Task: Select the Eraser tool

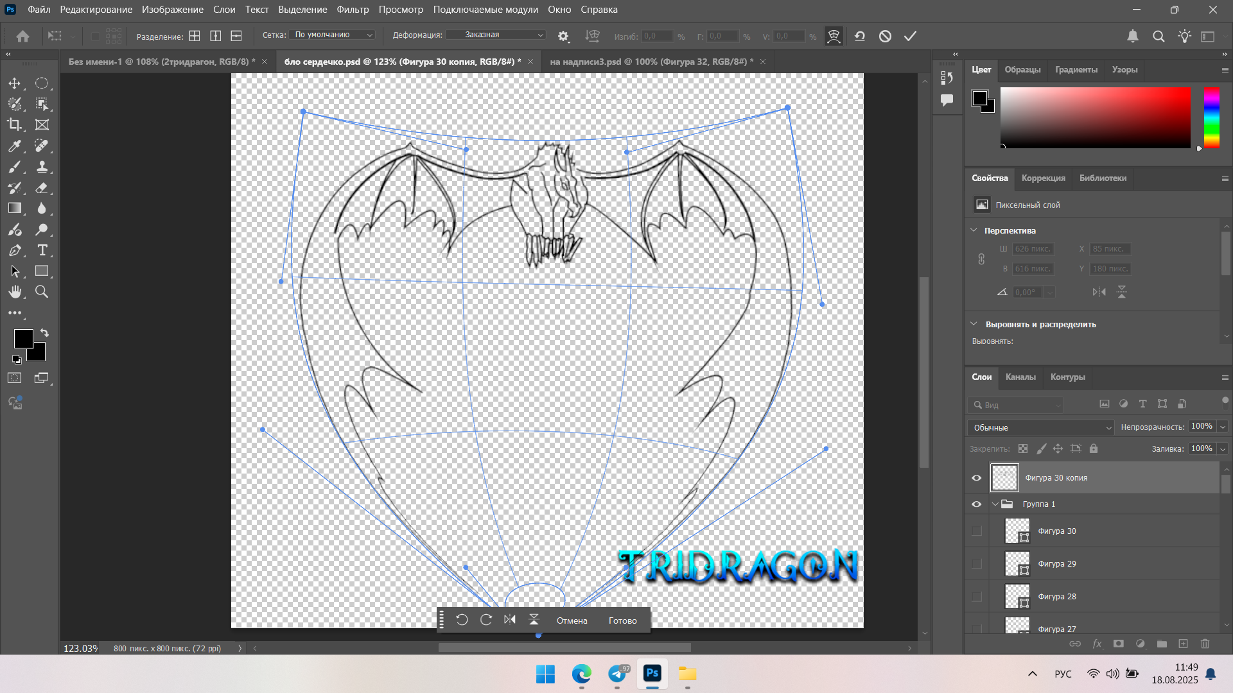Action: (42, 187)
